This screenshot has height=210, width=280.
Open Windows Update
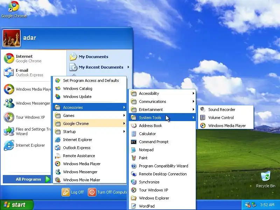coord(90,97)
